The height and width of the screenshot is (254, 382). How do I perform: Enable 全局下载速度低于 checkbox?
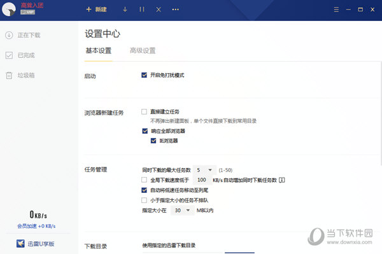tap(145, 180)
